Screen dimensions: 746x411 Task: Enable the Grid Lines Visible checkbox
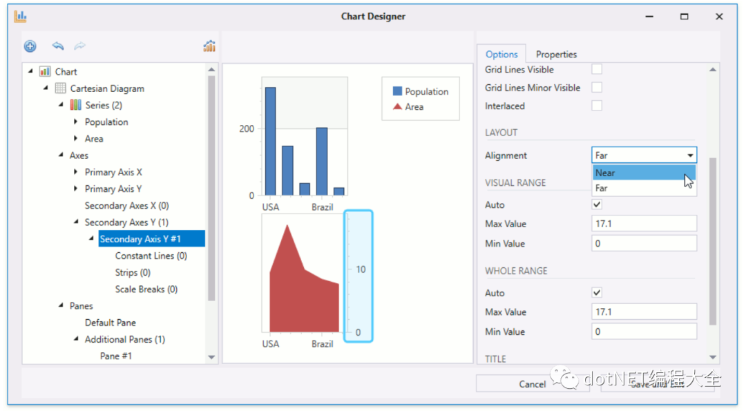597,70
